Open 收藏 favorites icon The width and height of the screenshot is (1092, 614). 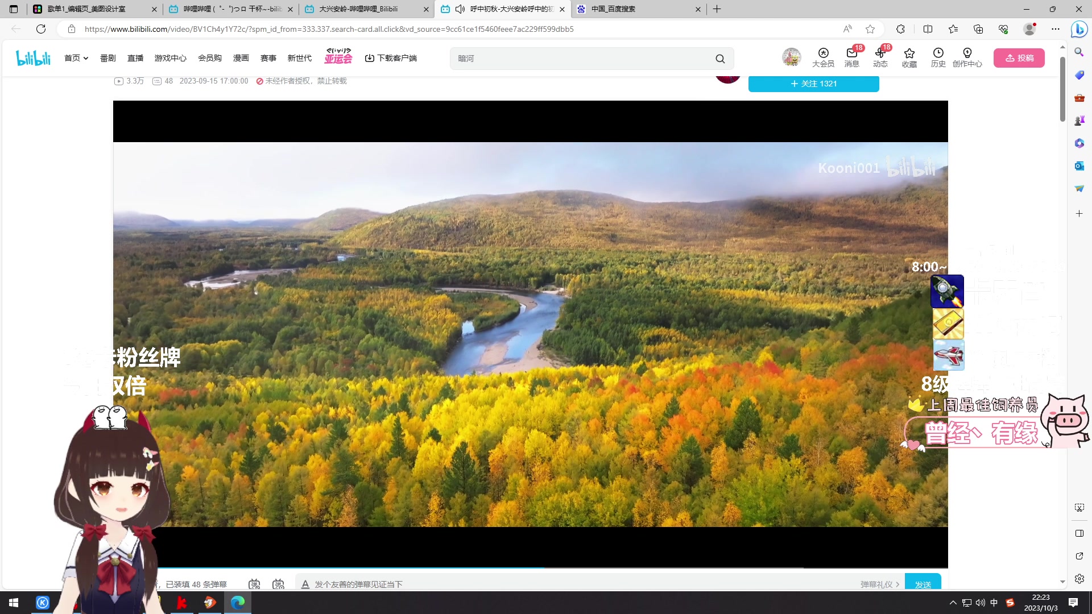909,58
